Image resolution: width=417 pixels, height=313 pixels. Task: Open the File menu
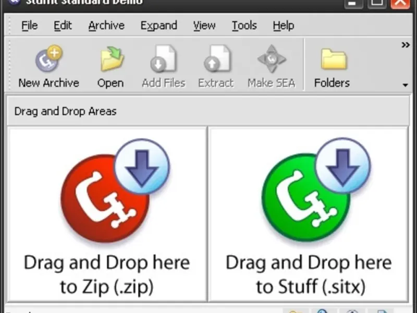click(x=29, y=26)
